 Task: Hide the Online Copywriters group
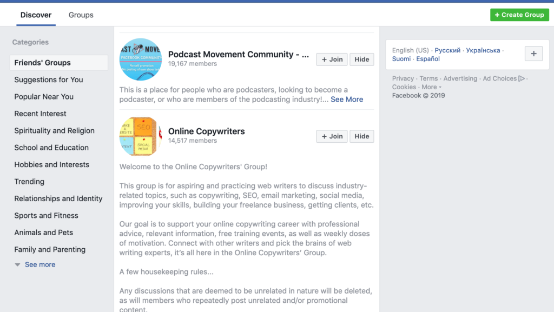click(x=361, y=136)
